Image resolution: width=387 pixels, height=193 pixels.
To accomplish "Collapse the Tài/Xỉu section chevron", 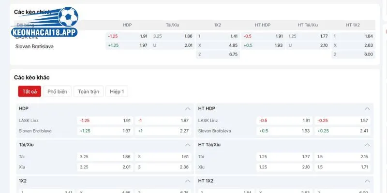I will click(188, 145).
